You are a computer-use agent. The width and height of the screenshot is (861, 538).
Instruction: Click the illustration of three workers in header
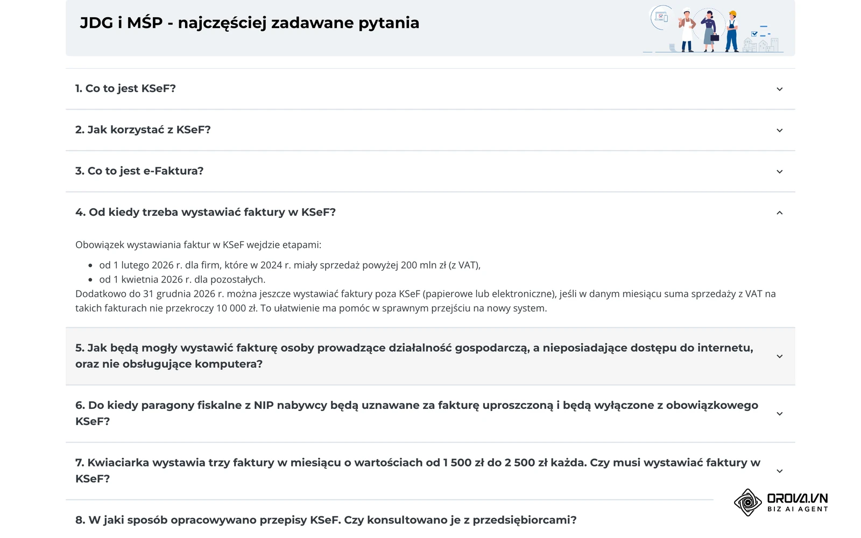[714, 29]
